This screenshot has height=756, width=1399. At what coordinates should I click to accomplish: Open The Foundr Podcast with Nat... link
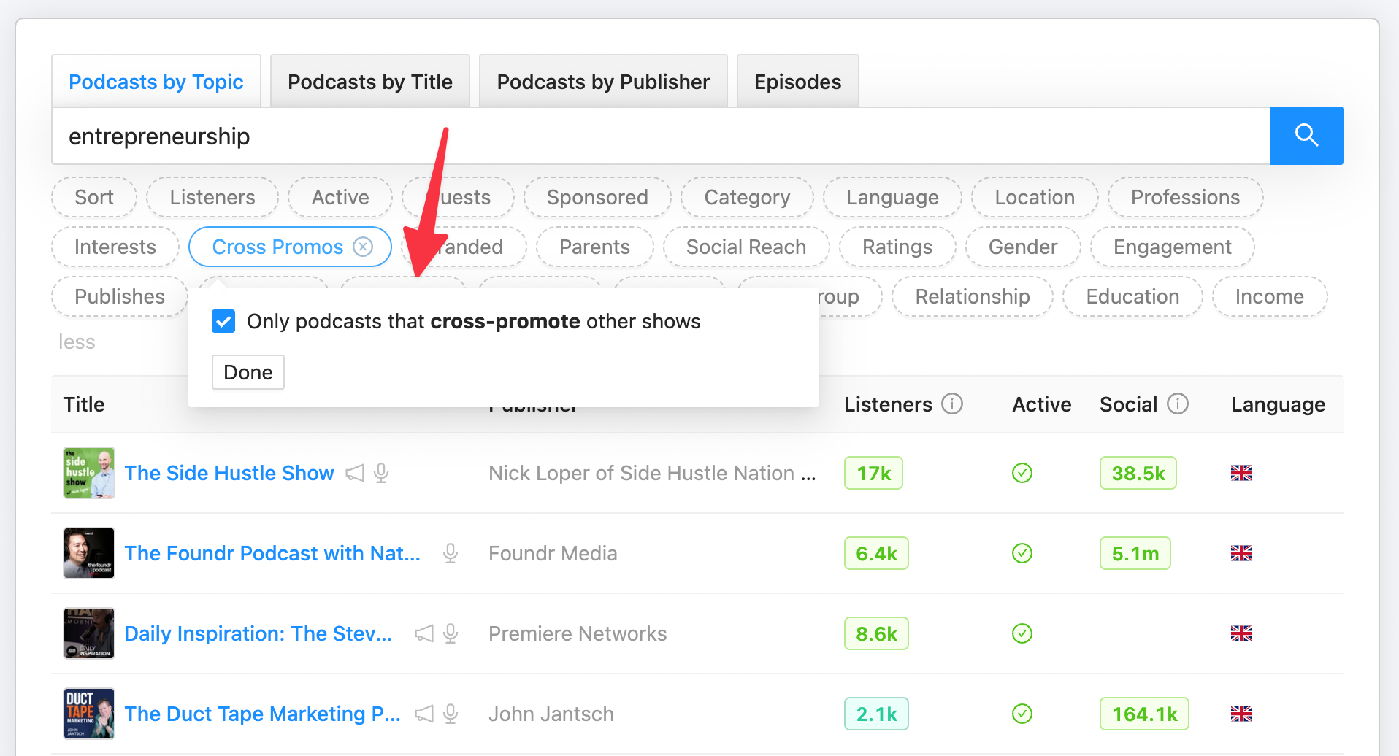click(272, 553)
